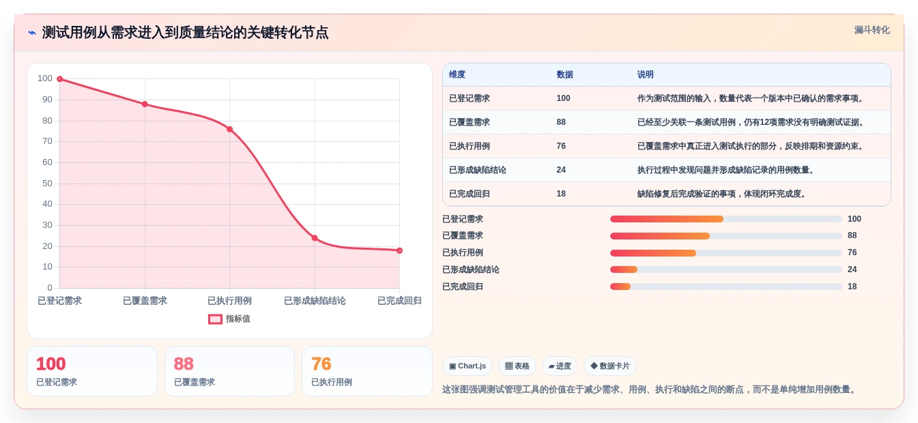This screenshot has height=423, width=918.
Task: Click the description starting 作为测试范围的输入
Action: point(751,98)
